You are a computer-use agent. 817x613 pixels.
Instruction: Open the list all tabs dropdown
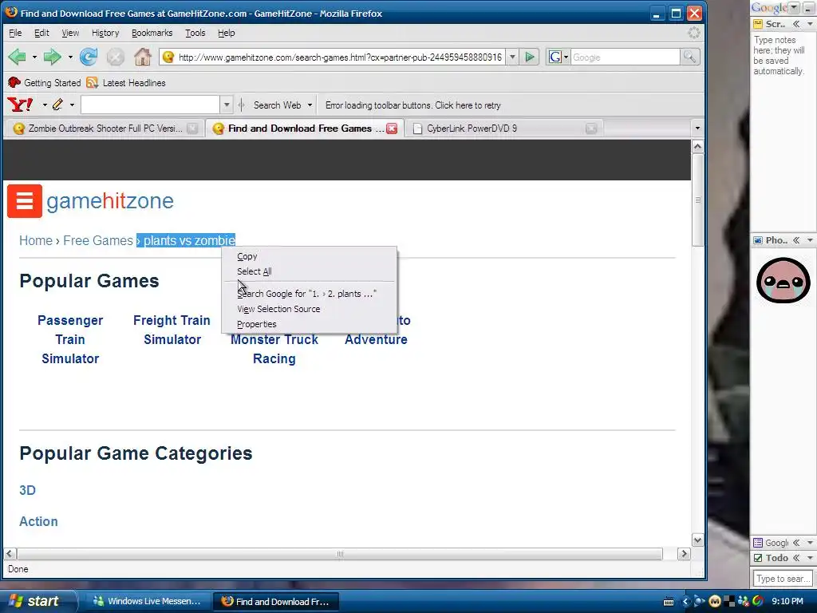697,129
